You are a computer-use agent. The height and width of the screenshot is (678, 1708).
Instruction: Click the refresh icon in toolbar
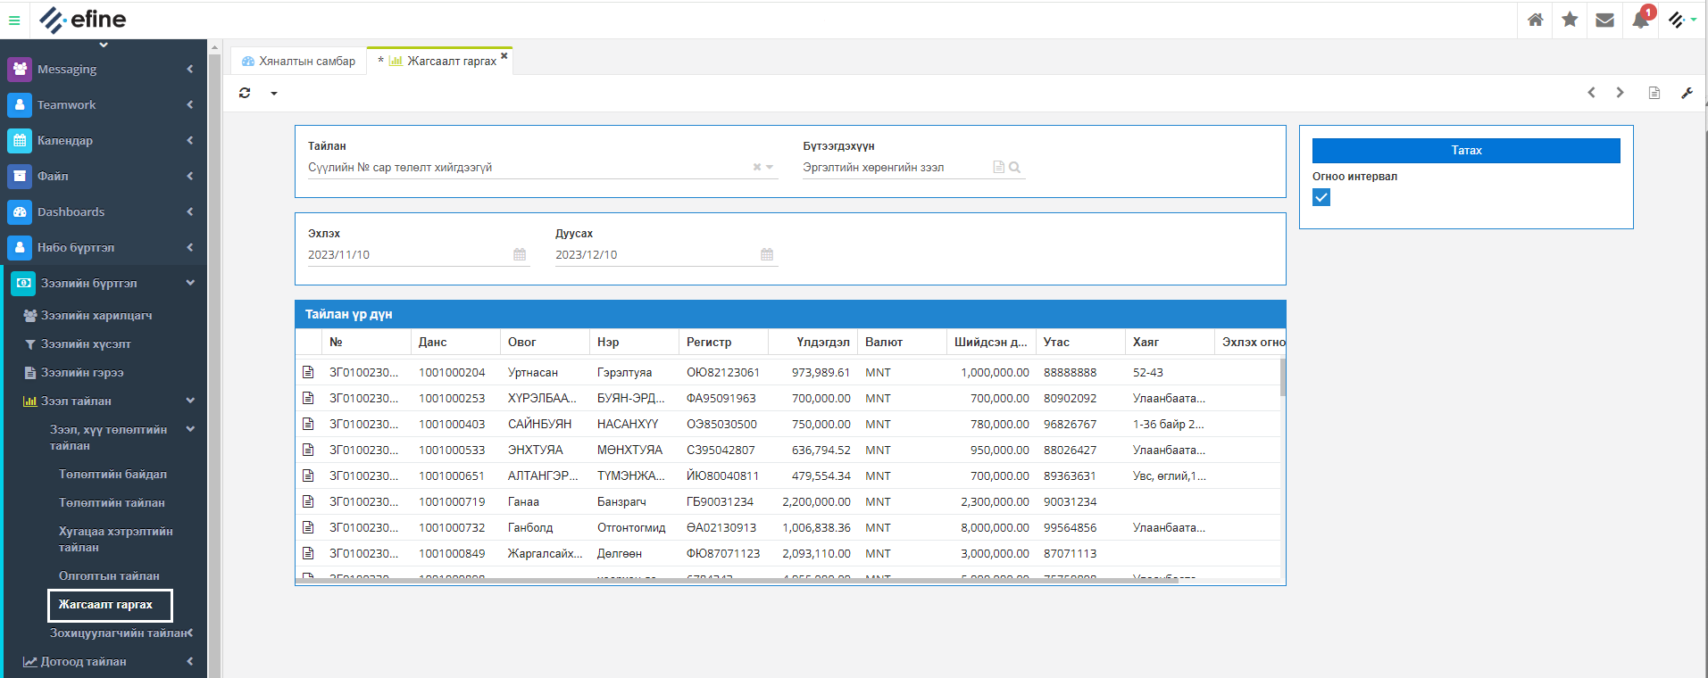245,93
